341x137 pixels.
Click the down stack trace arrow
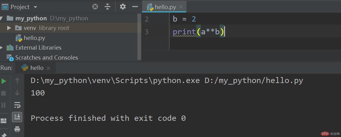[17, 93]
